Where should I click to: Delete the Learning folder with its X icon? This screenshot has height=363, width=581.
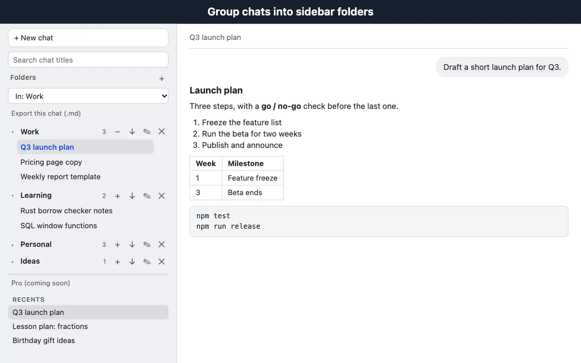pos(162,196)
